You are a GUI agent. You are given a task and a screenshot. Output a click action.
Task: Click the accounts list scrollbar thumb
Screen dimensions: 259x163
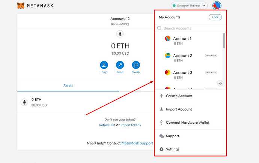224,41
